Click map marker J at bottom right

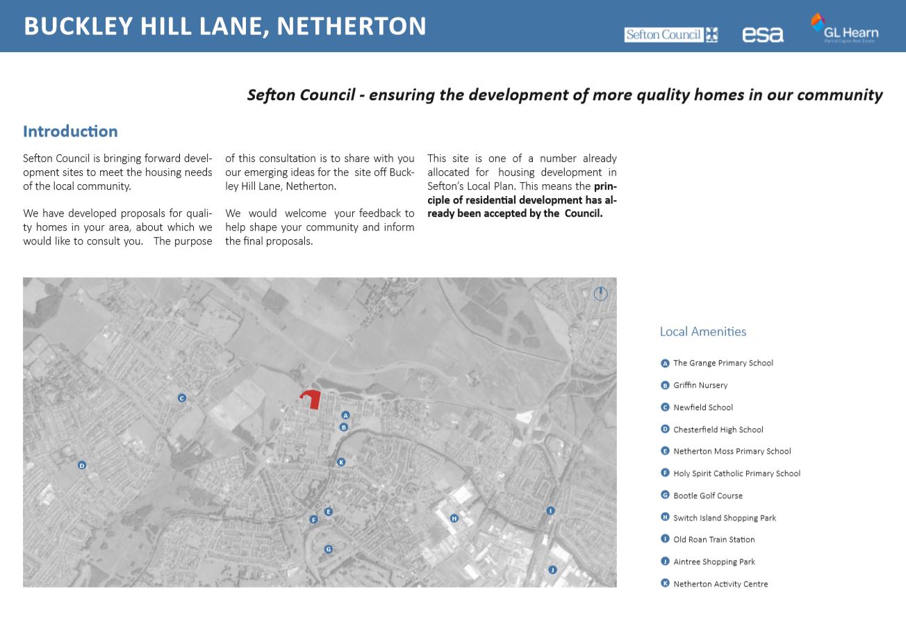(x=553, y=570)
